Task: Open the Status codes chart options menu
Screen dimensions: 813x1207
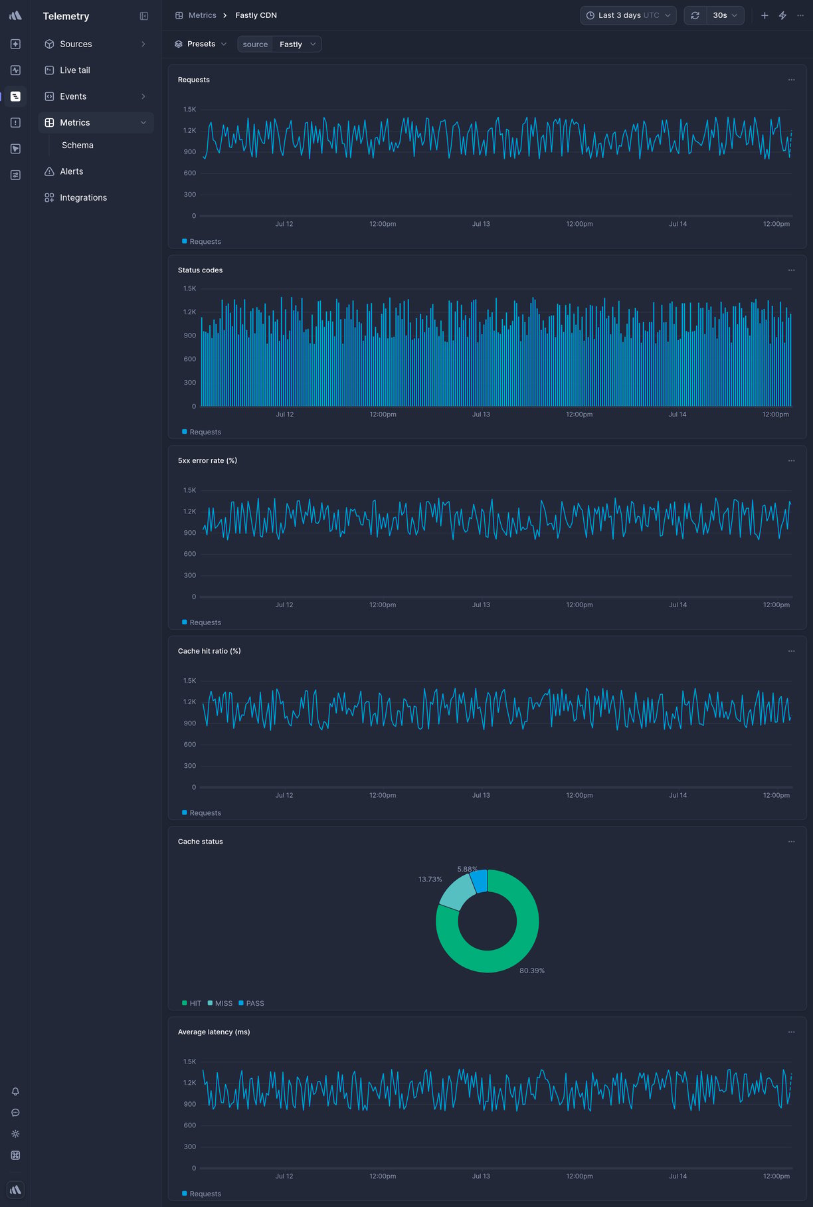Action: click(x=791, y=270)
